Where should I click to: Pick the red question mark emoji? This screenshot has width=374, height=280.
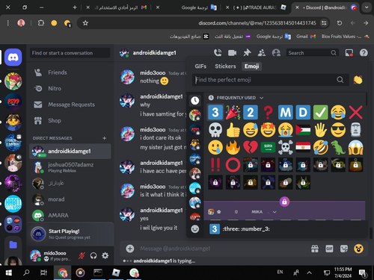[268, 112]
